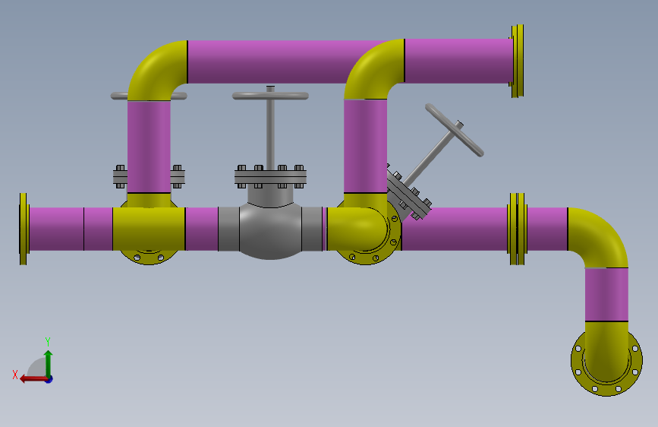Image resolution: width=658 pixels, height=427 pixels.
Task: Click the 'X' axis label
Action: click(15, 375)
